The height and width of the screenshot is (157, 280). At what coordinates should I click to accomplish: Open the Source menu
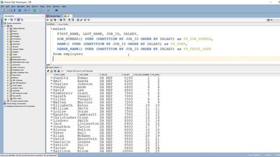click(35, 7)
